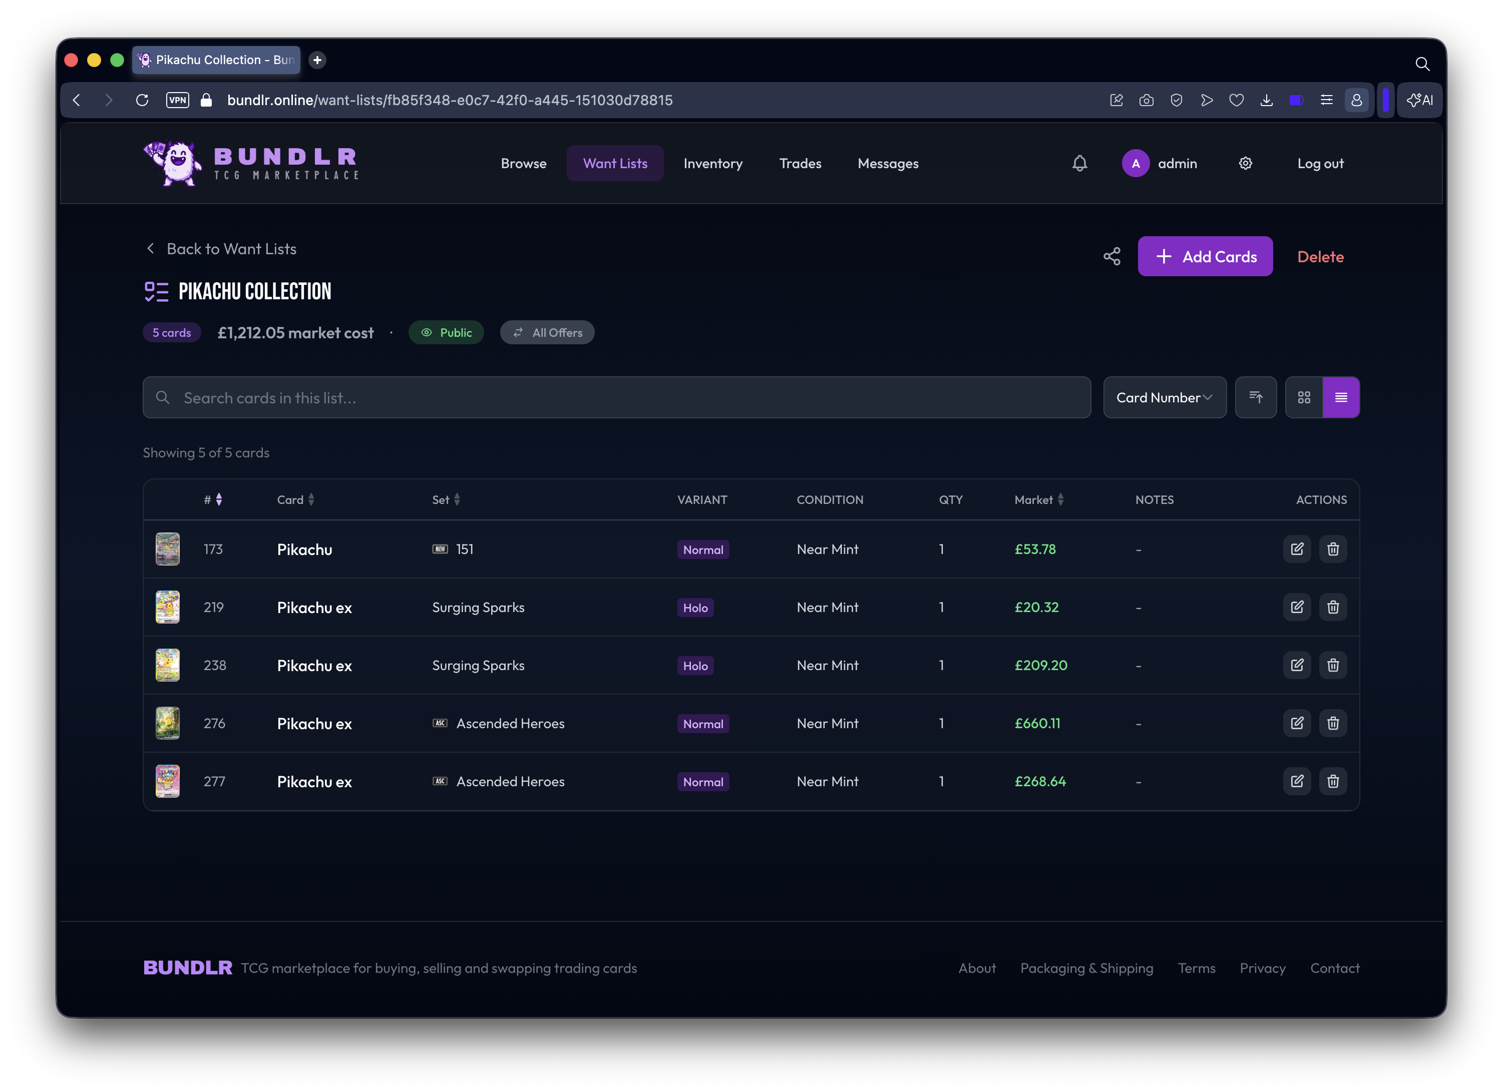1503x1092 pixels.
Task: Switch to list view
Action: tap(1341, 397)
